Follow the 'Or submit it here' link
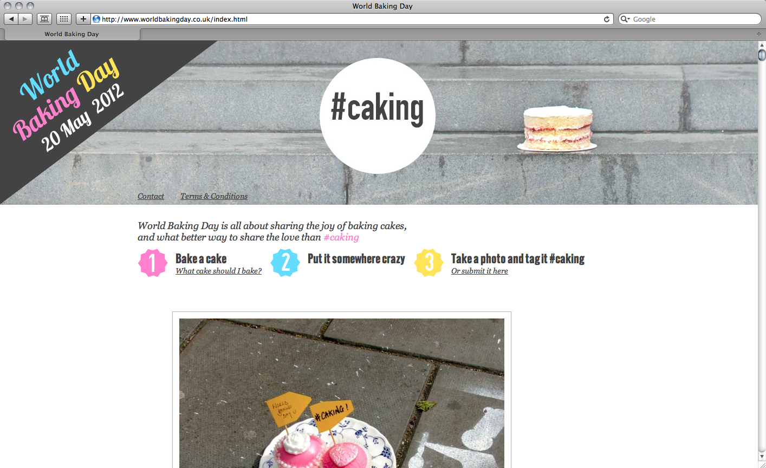 [479, 271]
